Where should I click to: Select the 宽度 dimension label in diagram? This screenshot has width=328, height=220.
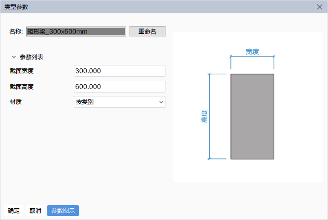point(252,52)
